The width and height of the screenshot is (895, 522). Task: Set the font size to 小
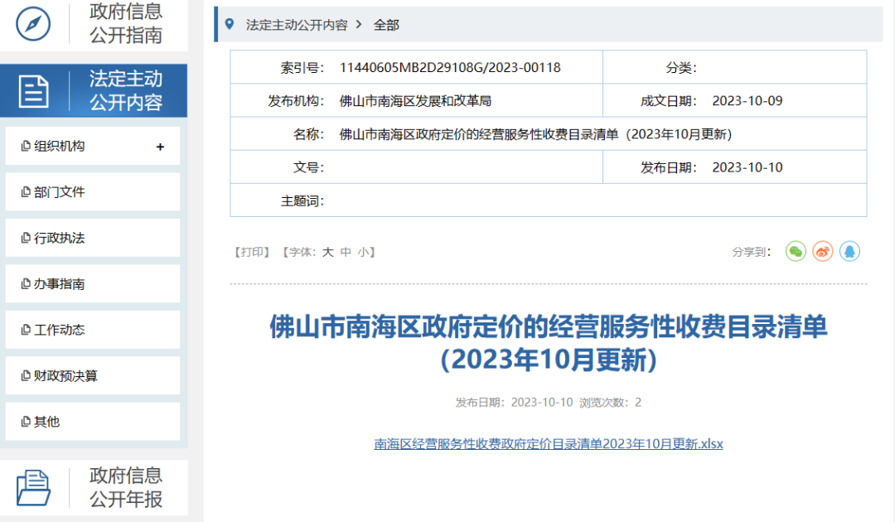click(363, 252)
